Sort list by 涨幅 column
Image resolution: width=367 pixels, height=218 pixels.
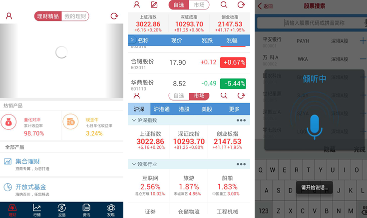232,40
